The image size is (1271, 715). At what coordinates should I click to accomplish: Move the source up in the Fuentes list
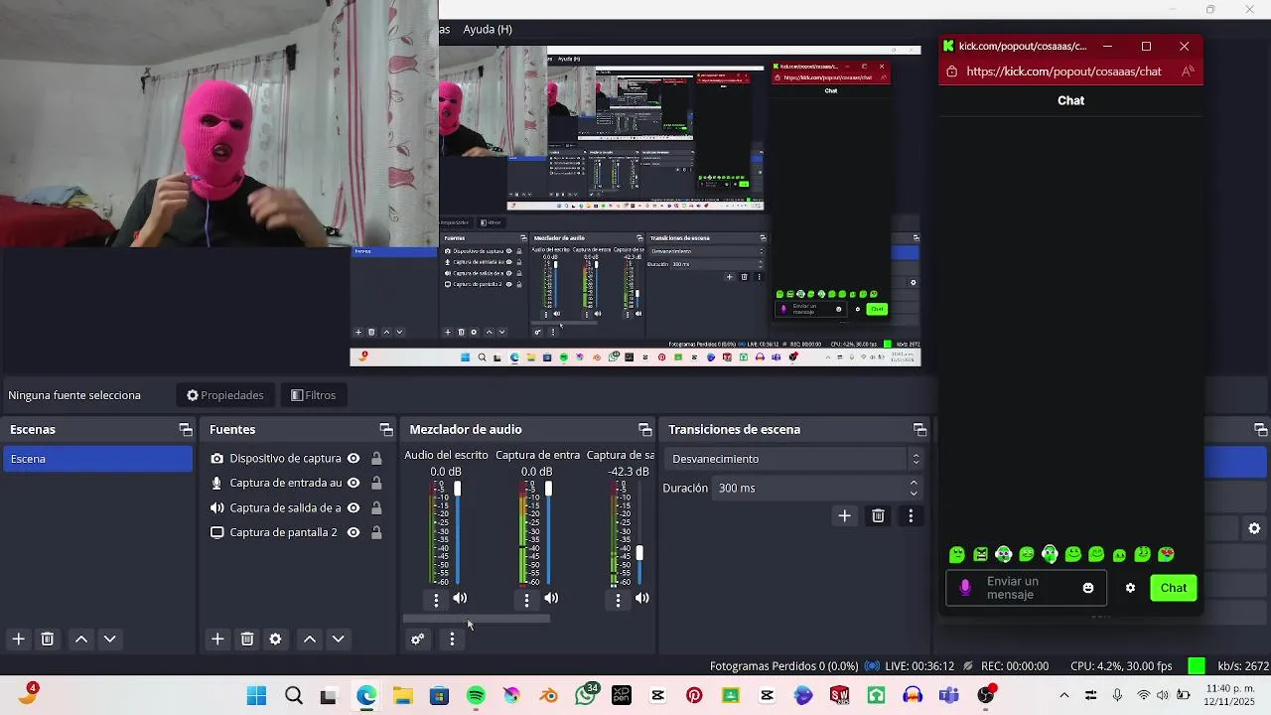(x=310, y=640)
